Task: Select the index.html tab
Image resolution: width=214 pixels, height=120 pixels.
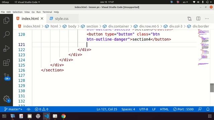Action: coord(30,19)
